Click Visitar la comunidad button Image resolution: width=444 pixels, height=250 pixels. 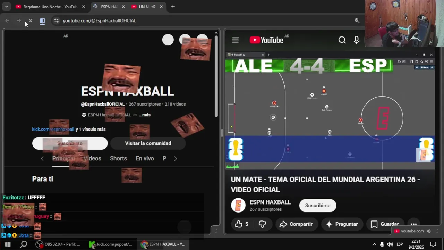pos(148,143)
